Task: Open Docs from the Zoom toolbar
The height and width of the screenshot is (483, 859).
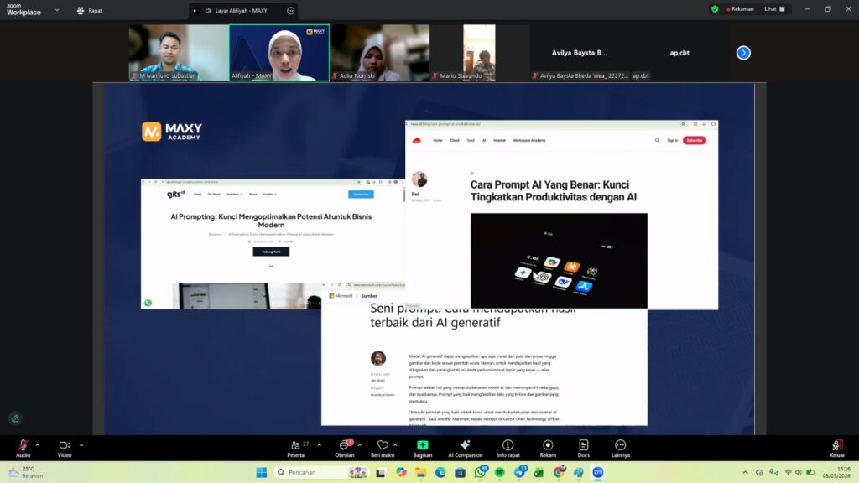Action: [583, 447]
